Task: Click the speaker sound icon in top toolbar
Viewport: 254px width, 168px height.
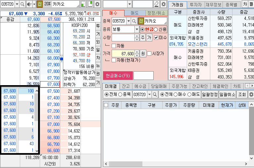Action: pos(29,4)
